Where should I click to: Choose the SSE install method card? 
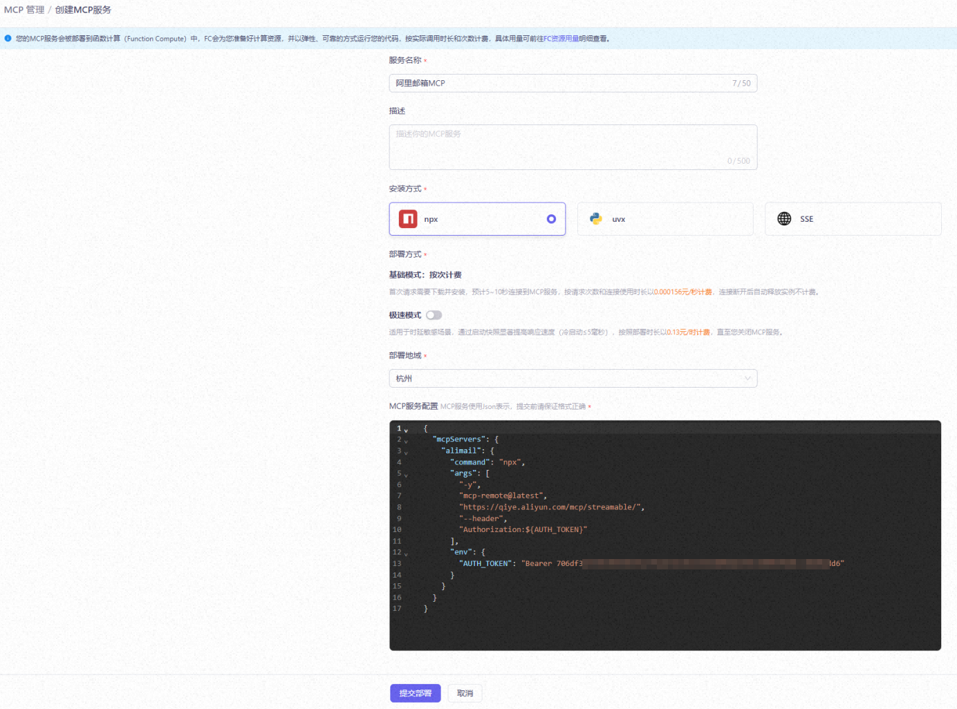pyautogui.click(x=853, y=219)
